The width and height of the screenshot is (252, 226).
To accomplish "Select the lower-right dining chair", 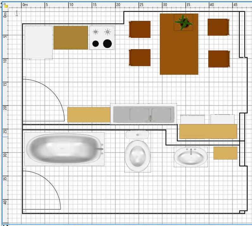I will [x=219, y=59].
